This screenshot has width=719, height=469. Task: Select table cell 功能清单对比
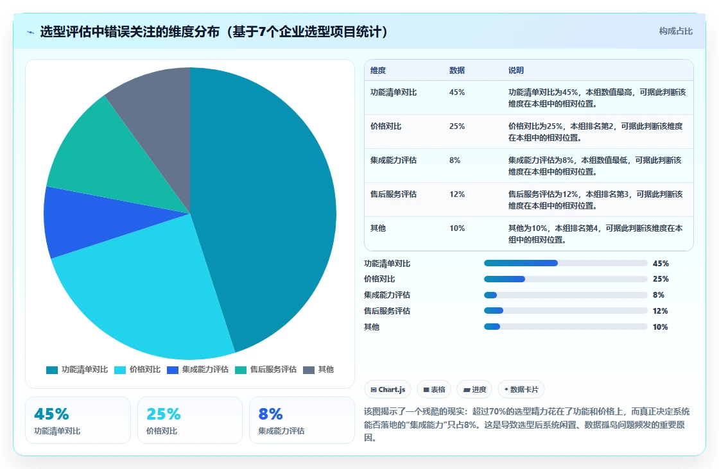click(x=394, y=92)
